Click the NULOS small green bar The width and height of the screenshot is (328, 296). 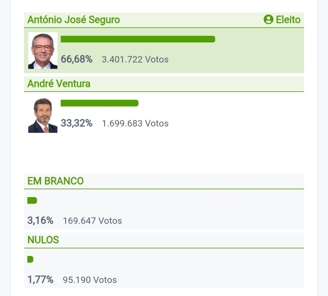tap(30, 259)
